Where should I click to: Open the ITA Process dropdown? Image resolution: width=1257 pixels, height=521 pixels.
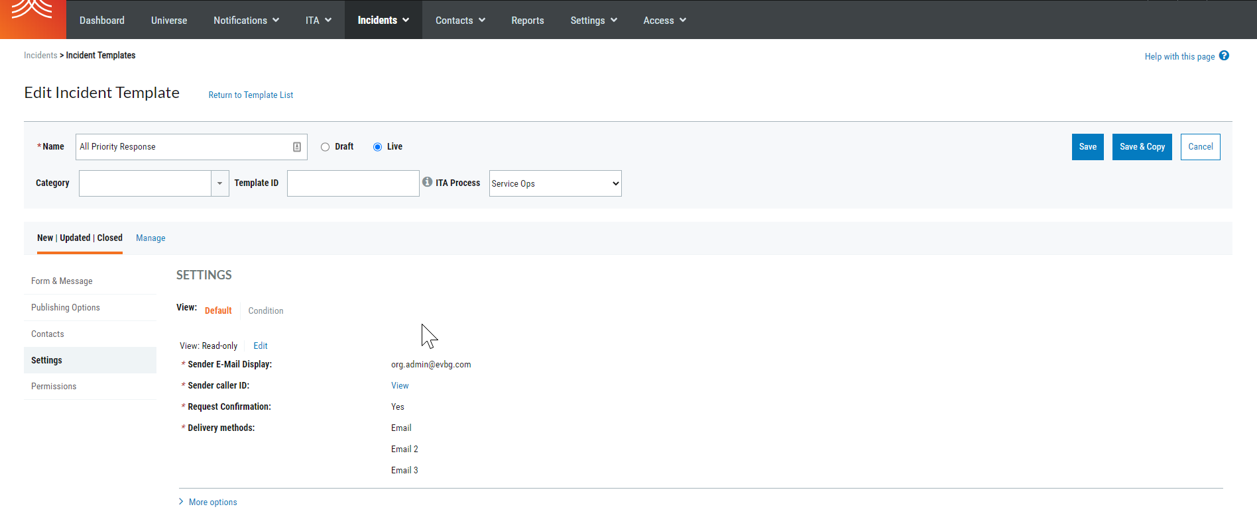pos(555,183)
